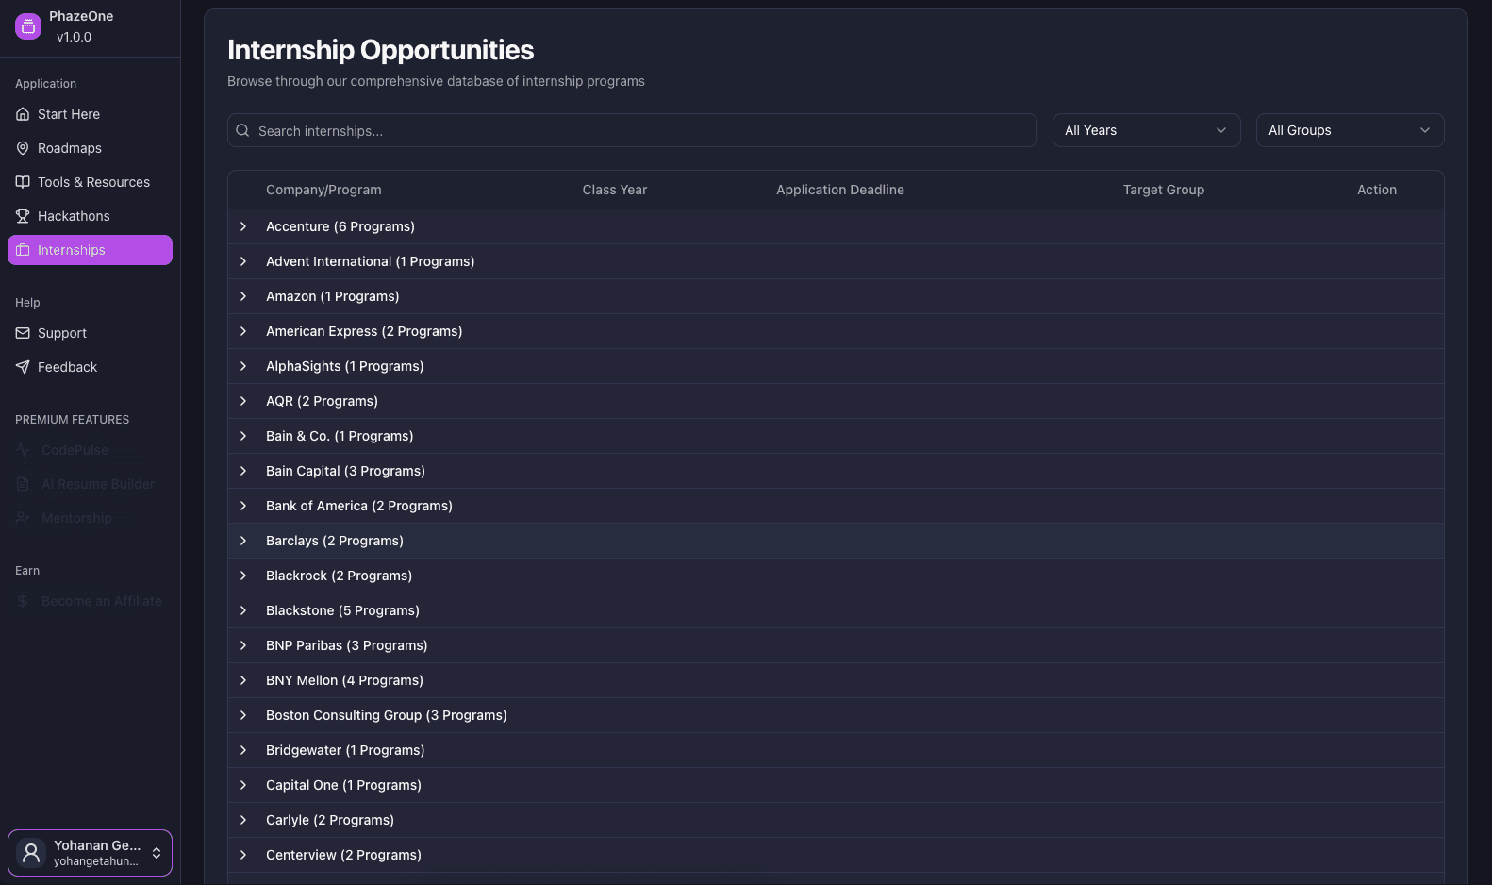This screenshot has width=1492, height=885.
Task: Click the Start Here home icon
Action: click(x=23, y=114)
